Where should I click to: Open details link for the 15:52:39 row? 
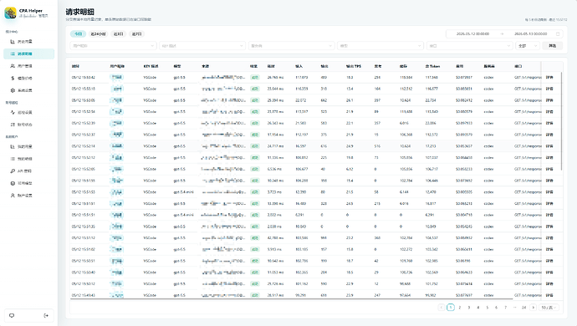(549, 123)
